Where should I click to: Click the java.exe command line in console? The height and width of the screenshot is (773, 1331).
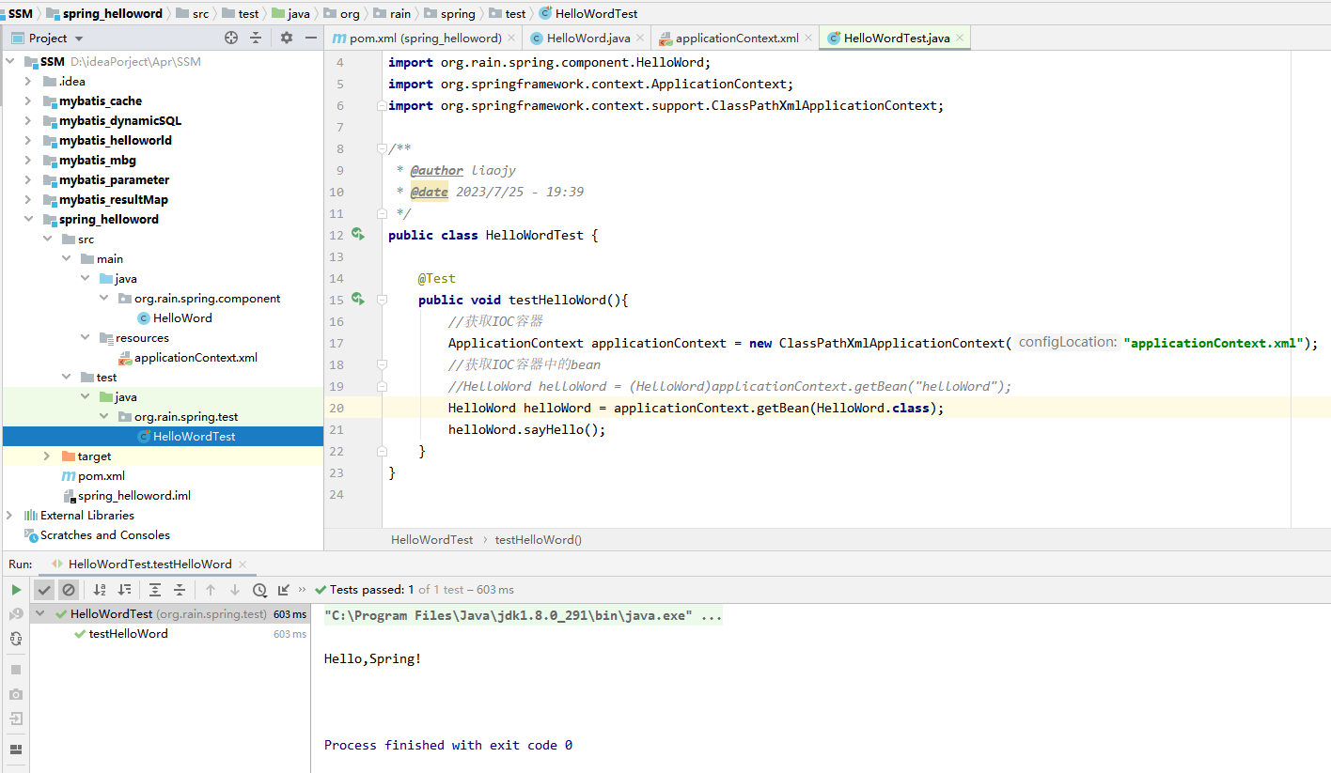click(524, 616)
